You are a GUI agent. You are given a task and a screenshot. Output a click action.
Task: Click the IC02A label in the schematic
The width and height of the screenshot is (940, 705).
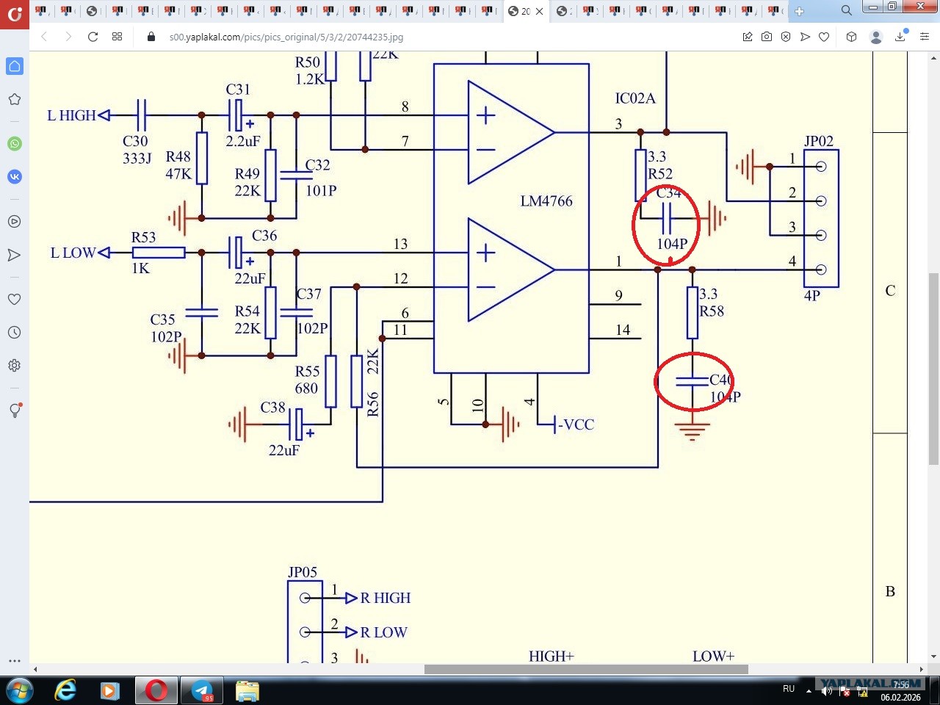tap(635, 98)
